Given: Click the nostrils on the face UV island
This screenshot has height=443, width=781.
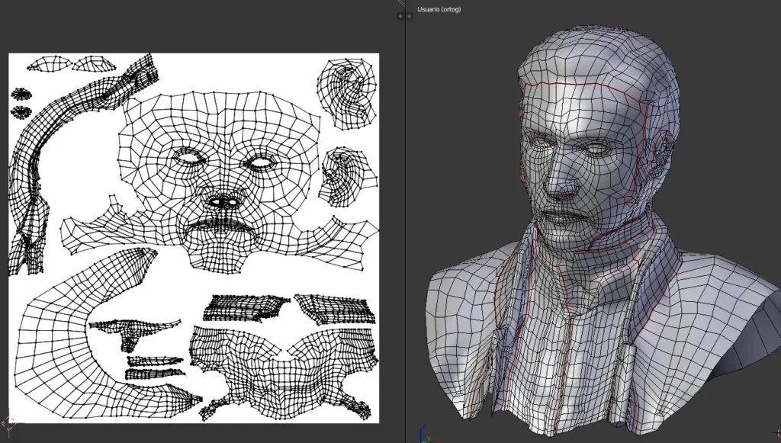Looking at the screenshot, I should point(223,201).
